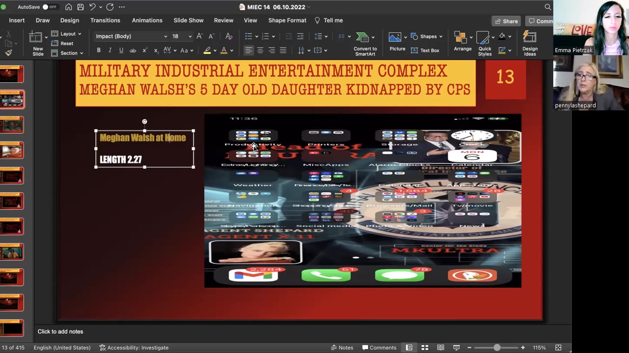Screen dimensions: 629x353
Task: Align text to the right
Action: click(x=272, y=50)
